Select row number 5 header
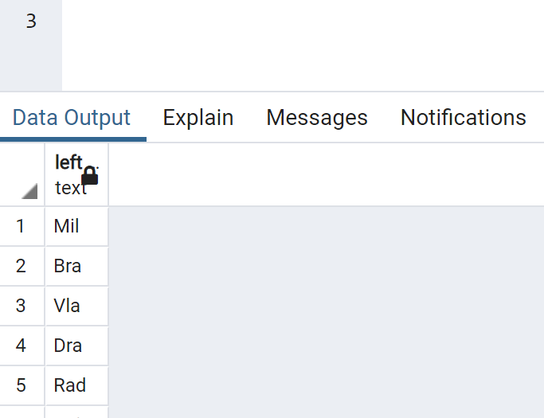The height and width of the screenshot is (418, 544). point(22,385)
